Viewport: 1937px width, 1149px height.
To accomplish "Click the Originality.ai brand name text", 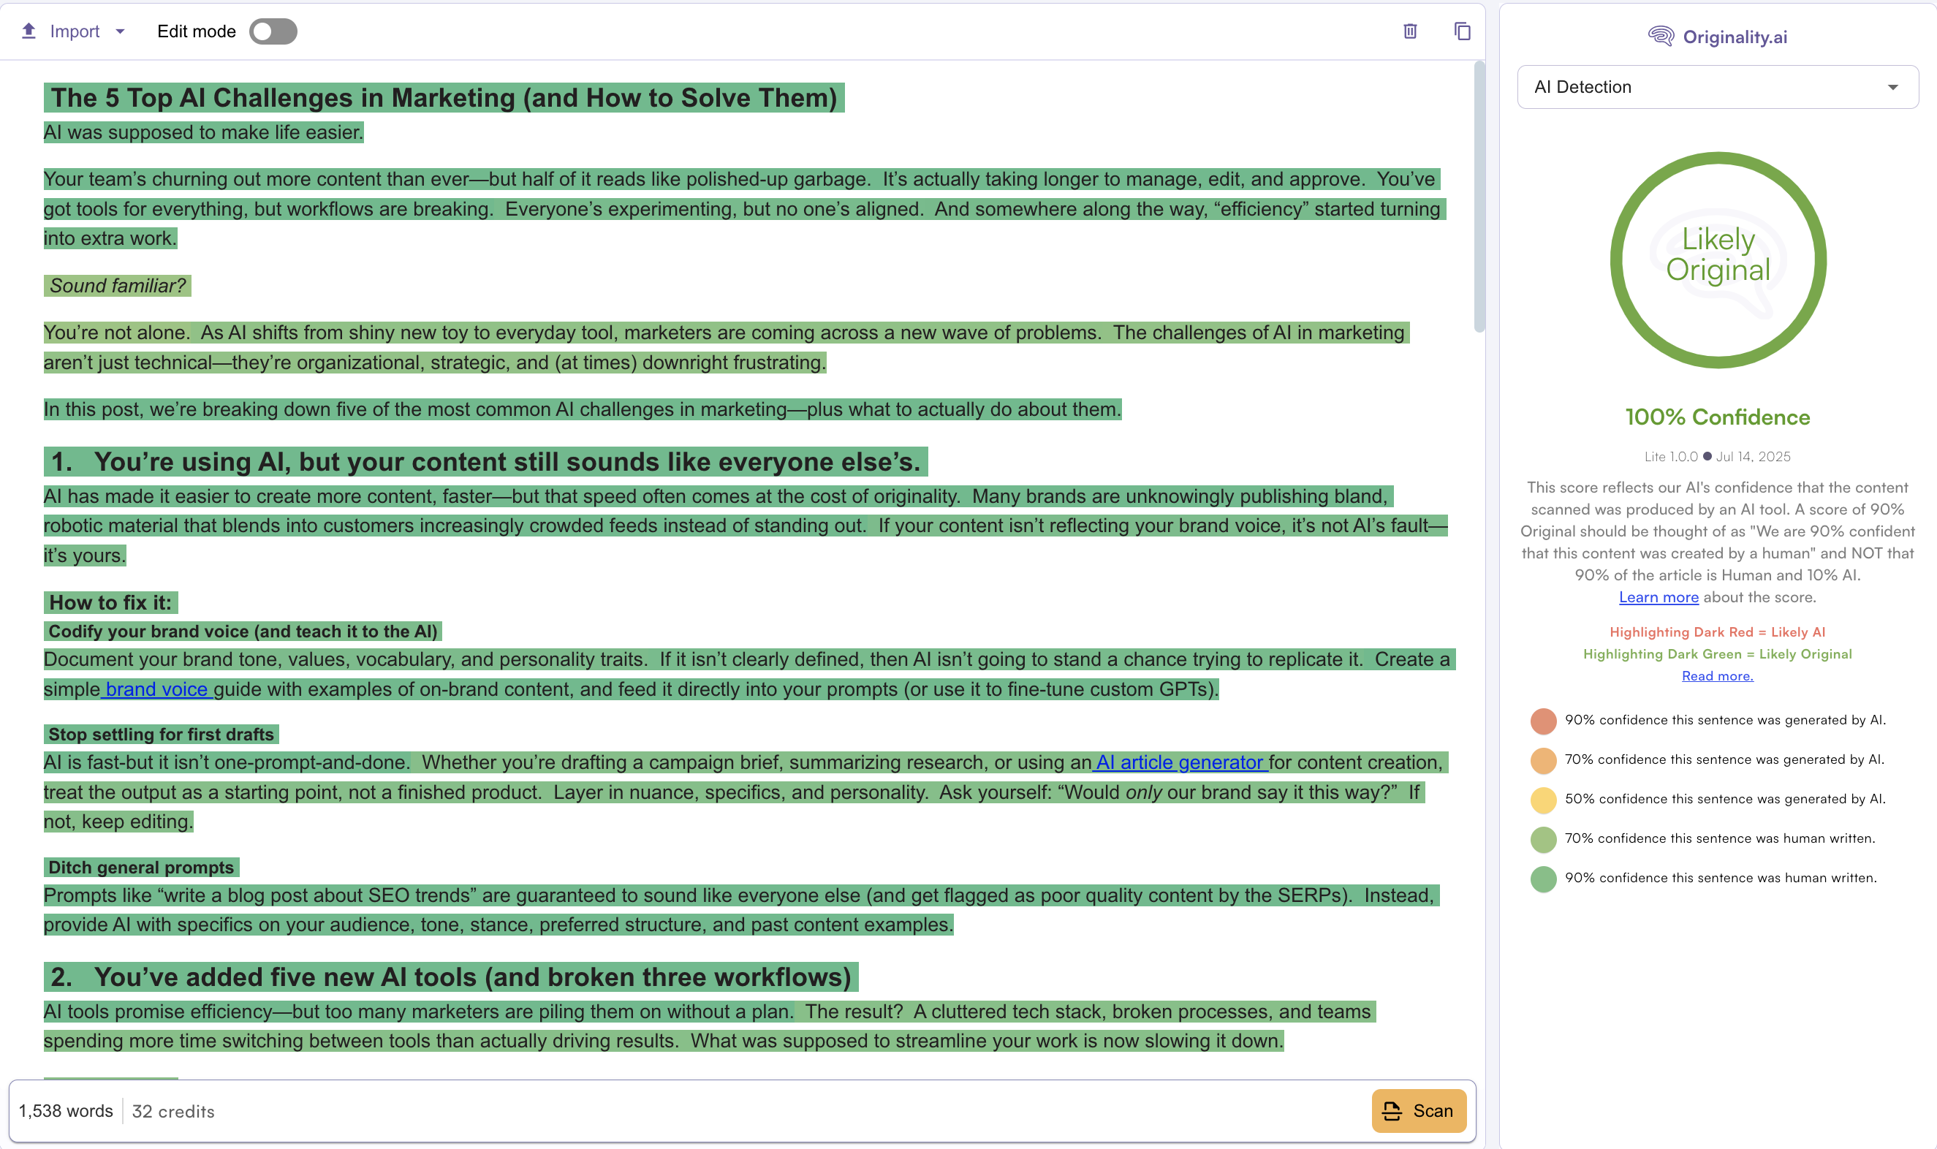I will pos(1735,37).
